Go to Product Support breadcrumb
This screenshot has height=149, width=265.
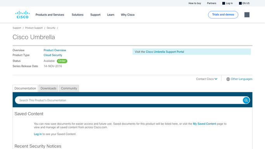34,28
